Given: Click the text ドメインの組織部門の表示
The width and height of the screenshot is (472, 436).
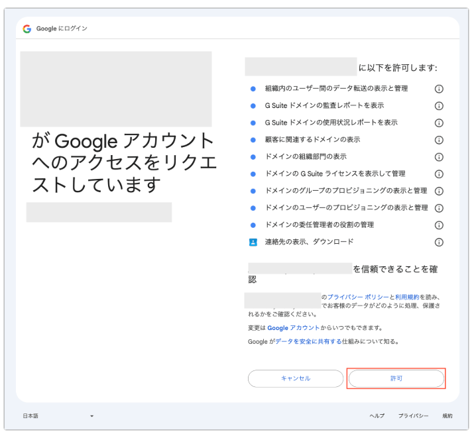Looking at the screenshot, I should coord(306,156).
